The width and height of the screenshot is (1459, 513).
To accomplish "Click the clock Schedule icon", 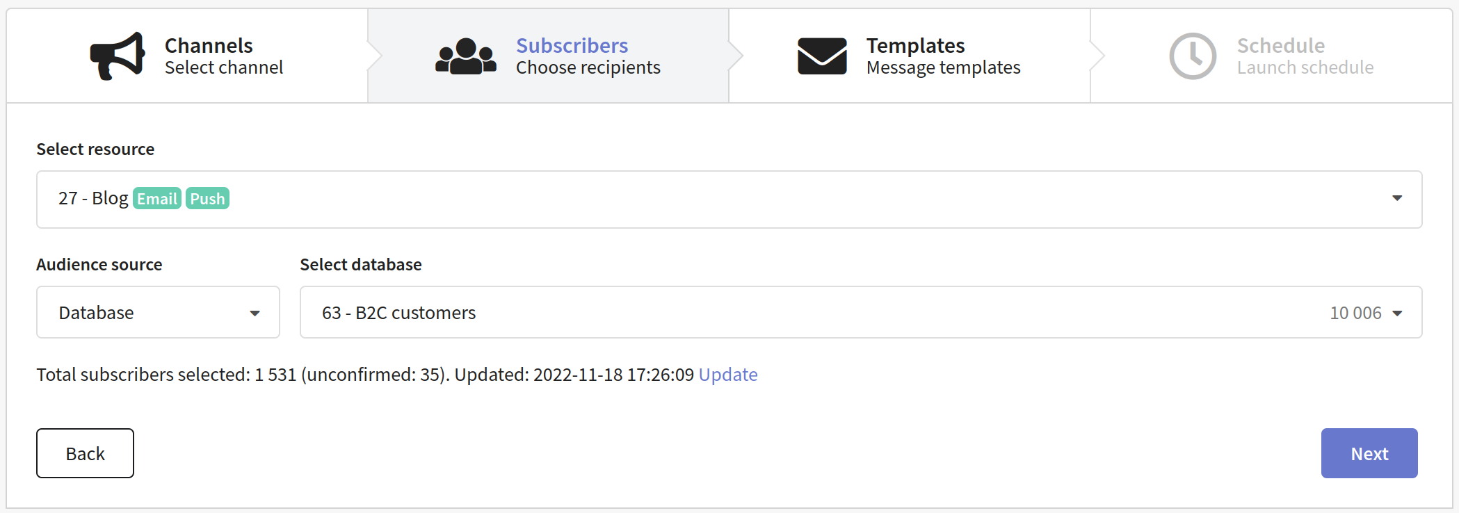I will (x=1193, y=56).
